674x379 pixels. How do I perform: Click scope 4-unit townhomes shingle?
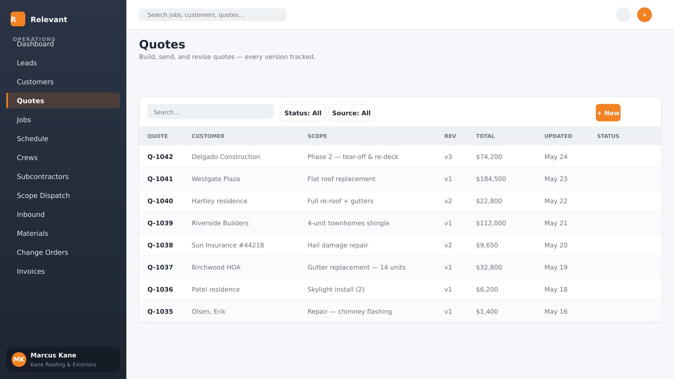(x=348, y=223)
